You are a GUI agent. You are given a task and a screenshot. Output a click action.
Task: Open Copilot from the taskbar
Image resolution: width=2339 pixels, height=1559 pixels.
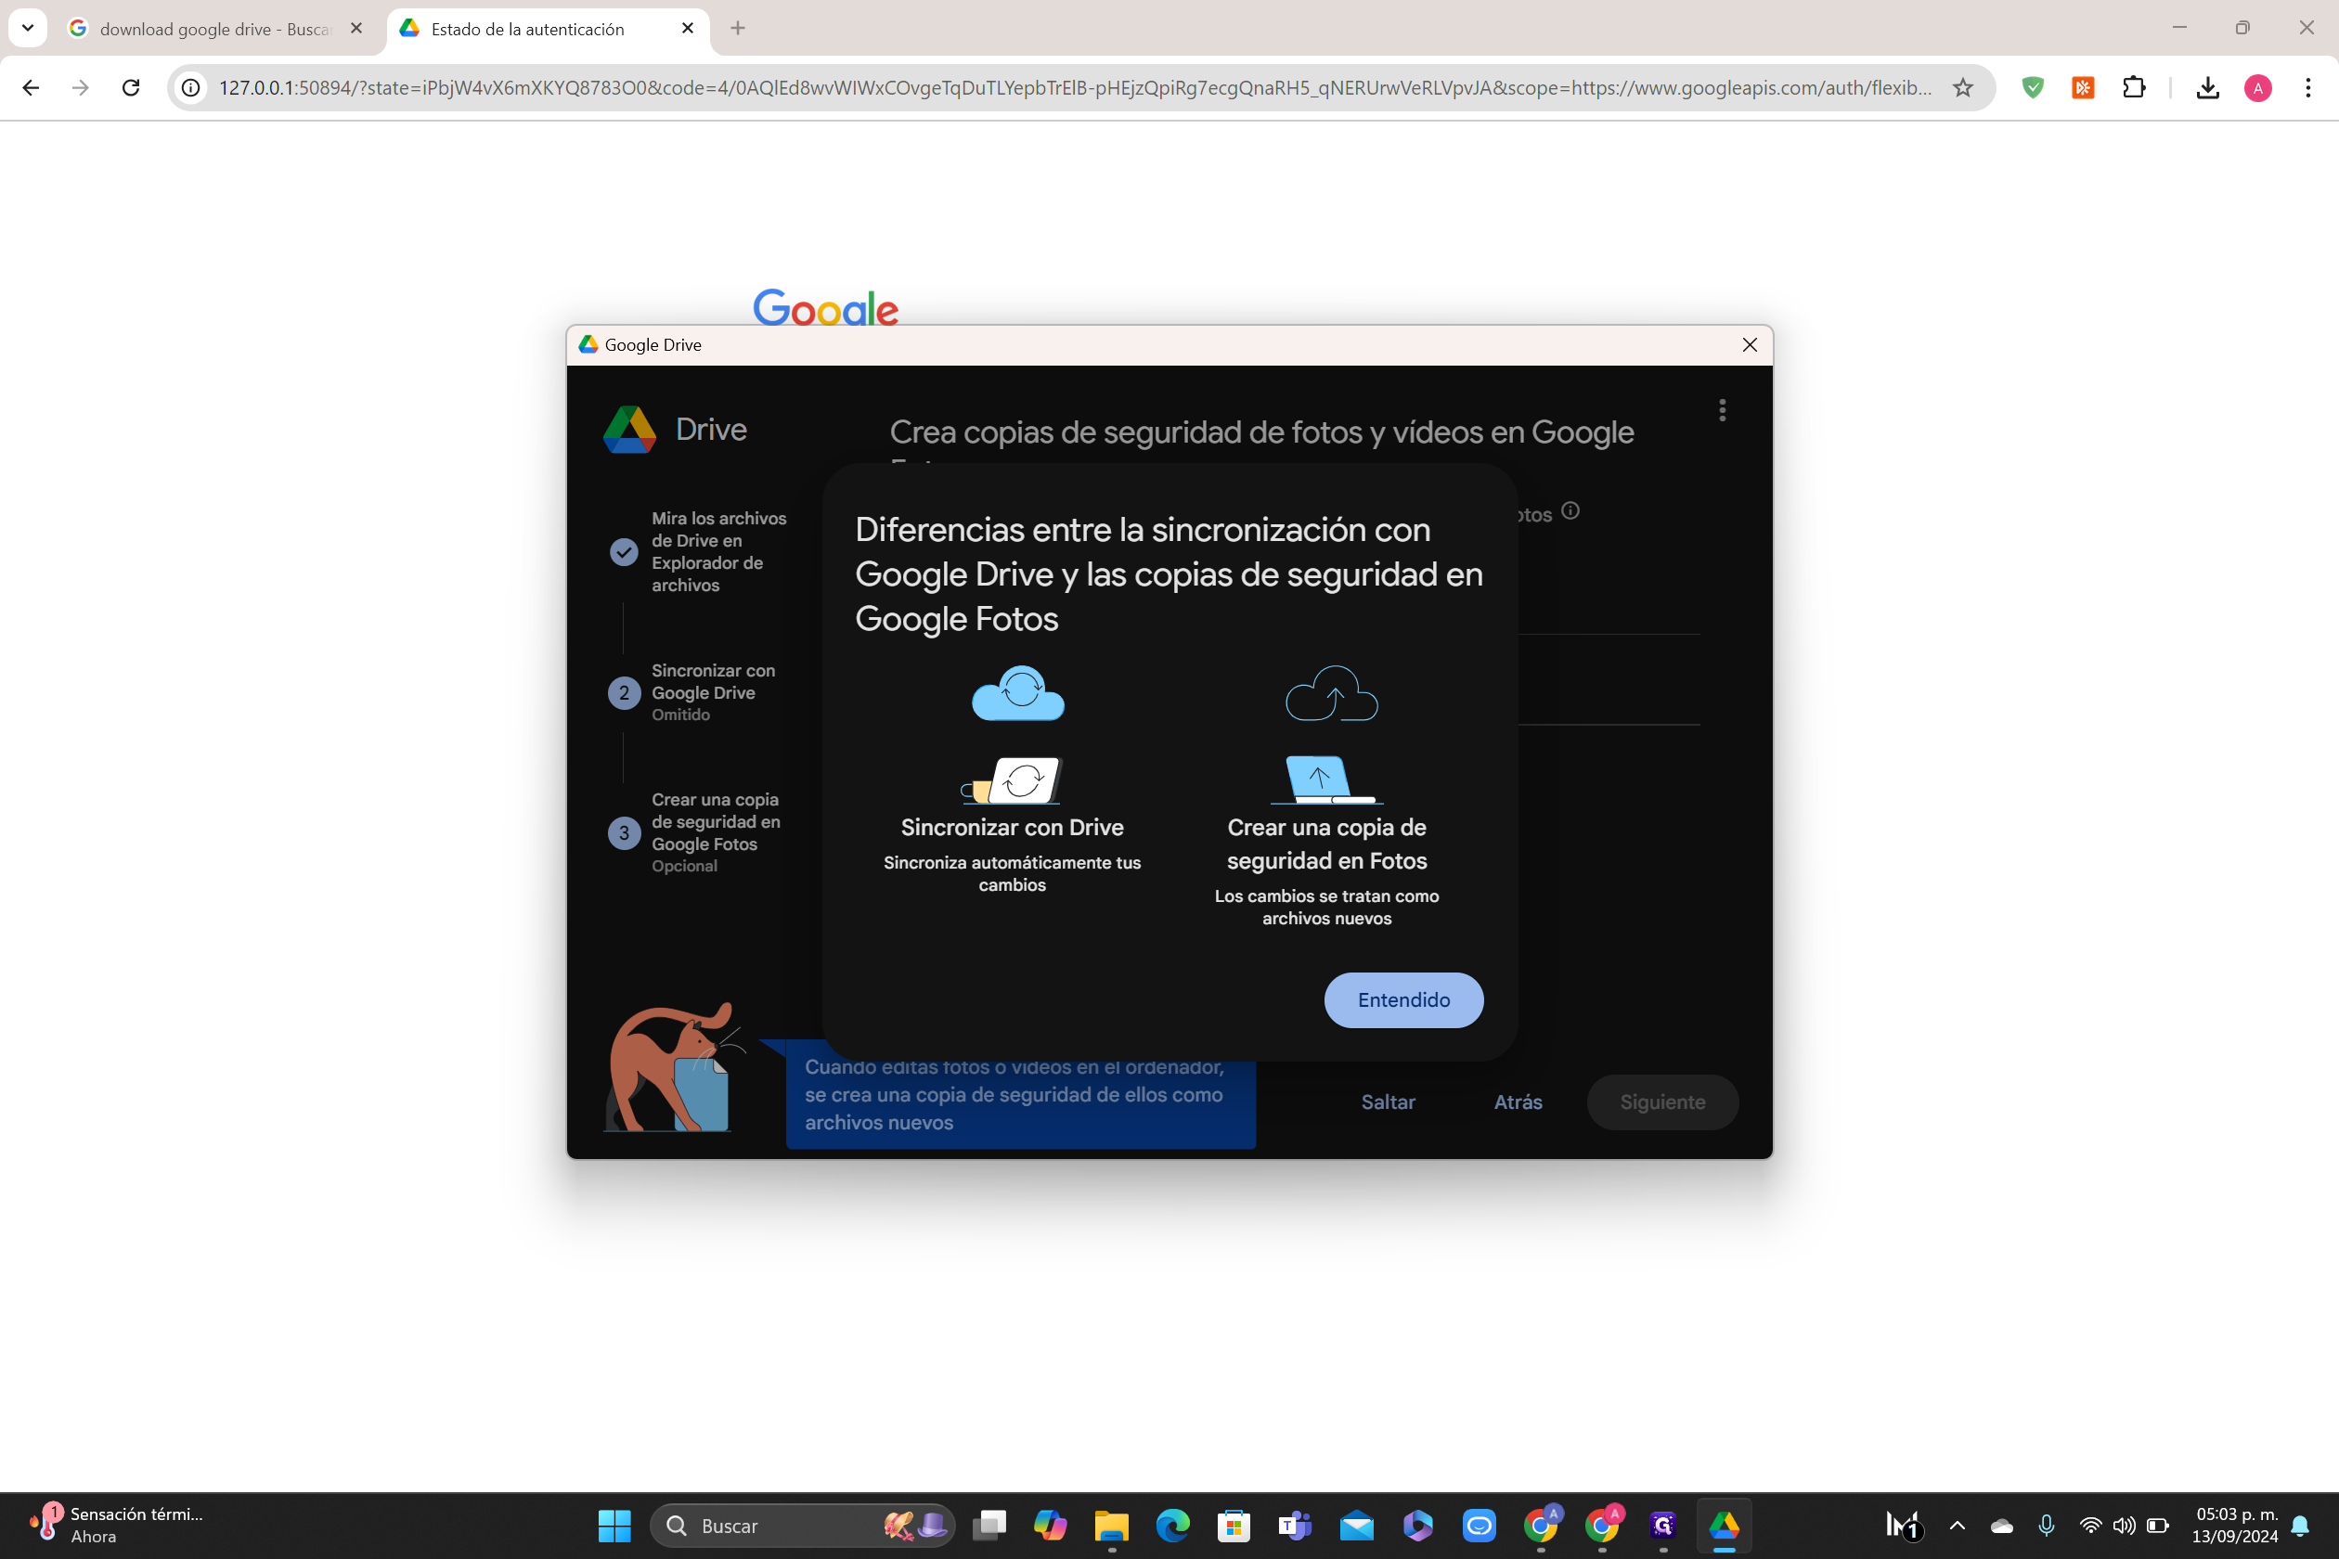point(1050,1526)
